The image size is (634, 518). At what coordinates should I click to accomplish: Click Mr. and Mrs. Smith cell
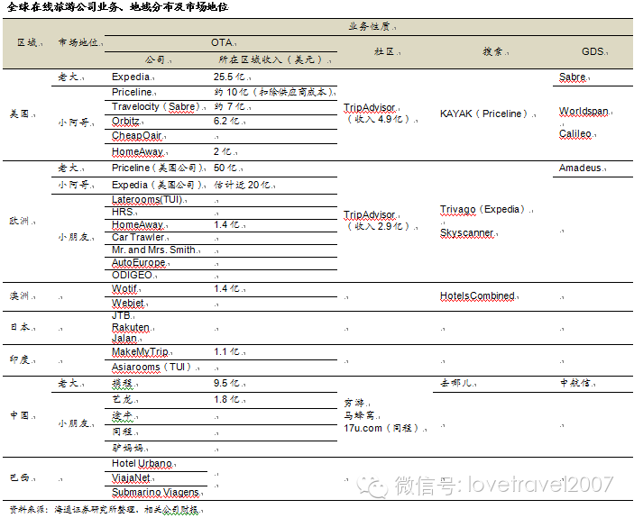(x=154, y=250)
